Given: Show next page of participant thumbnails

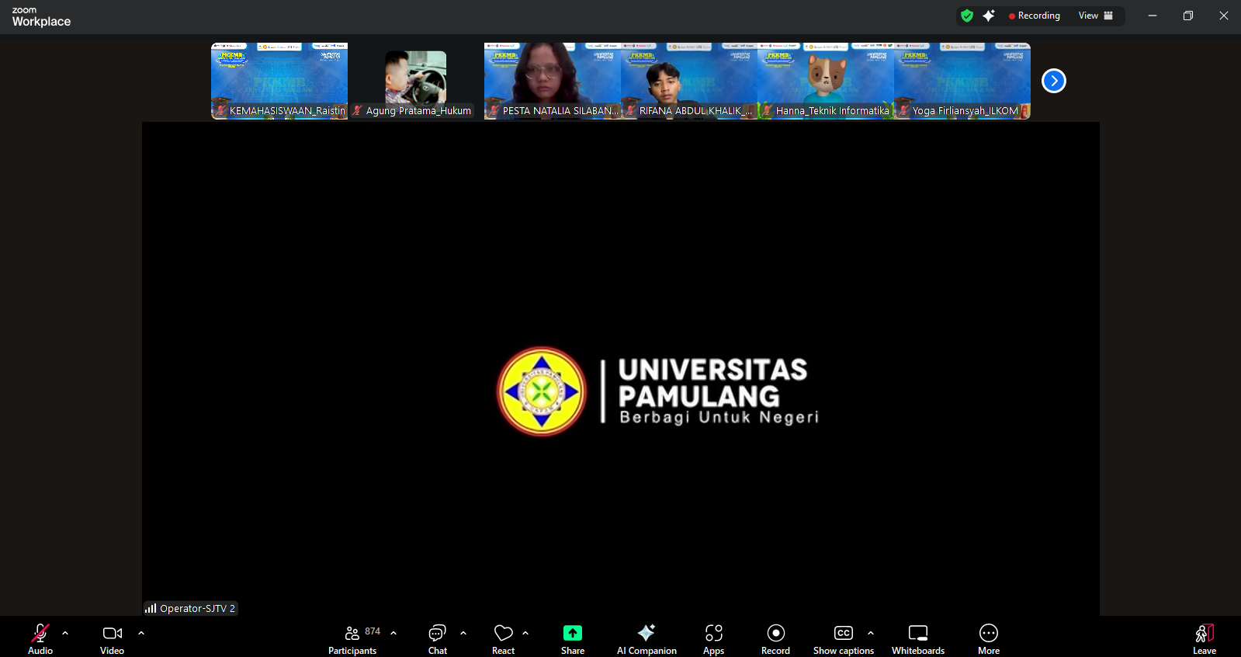Looking at the screenshot, I should (1054, 81).
